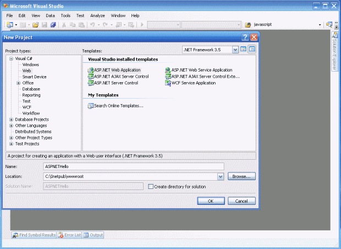Switch to the Find Symbol Results tab
Screen dimensions: 341x249
pos(34,235)
